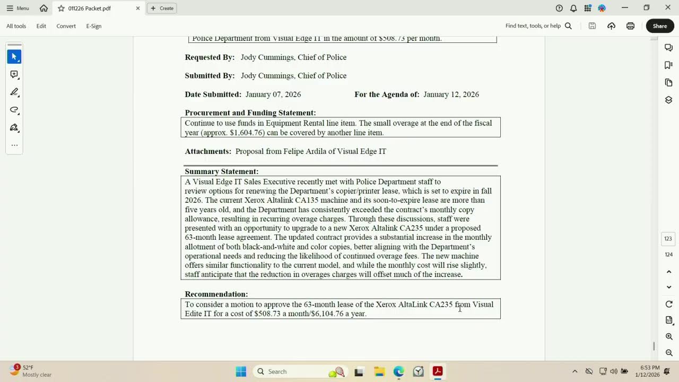Print the document with printer icon

coord(630,26)
